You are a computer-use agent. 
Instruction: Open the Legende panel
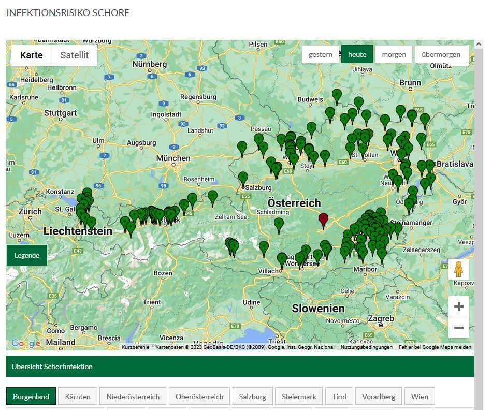tap(26, 255)
